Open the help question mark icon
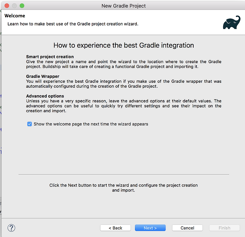The image size is (245, 237). point(12,228)
